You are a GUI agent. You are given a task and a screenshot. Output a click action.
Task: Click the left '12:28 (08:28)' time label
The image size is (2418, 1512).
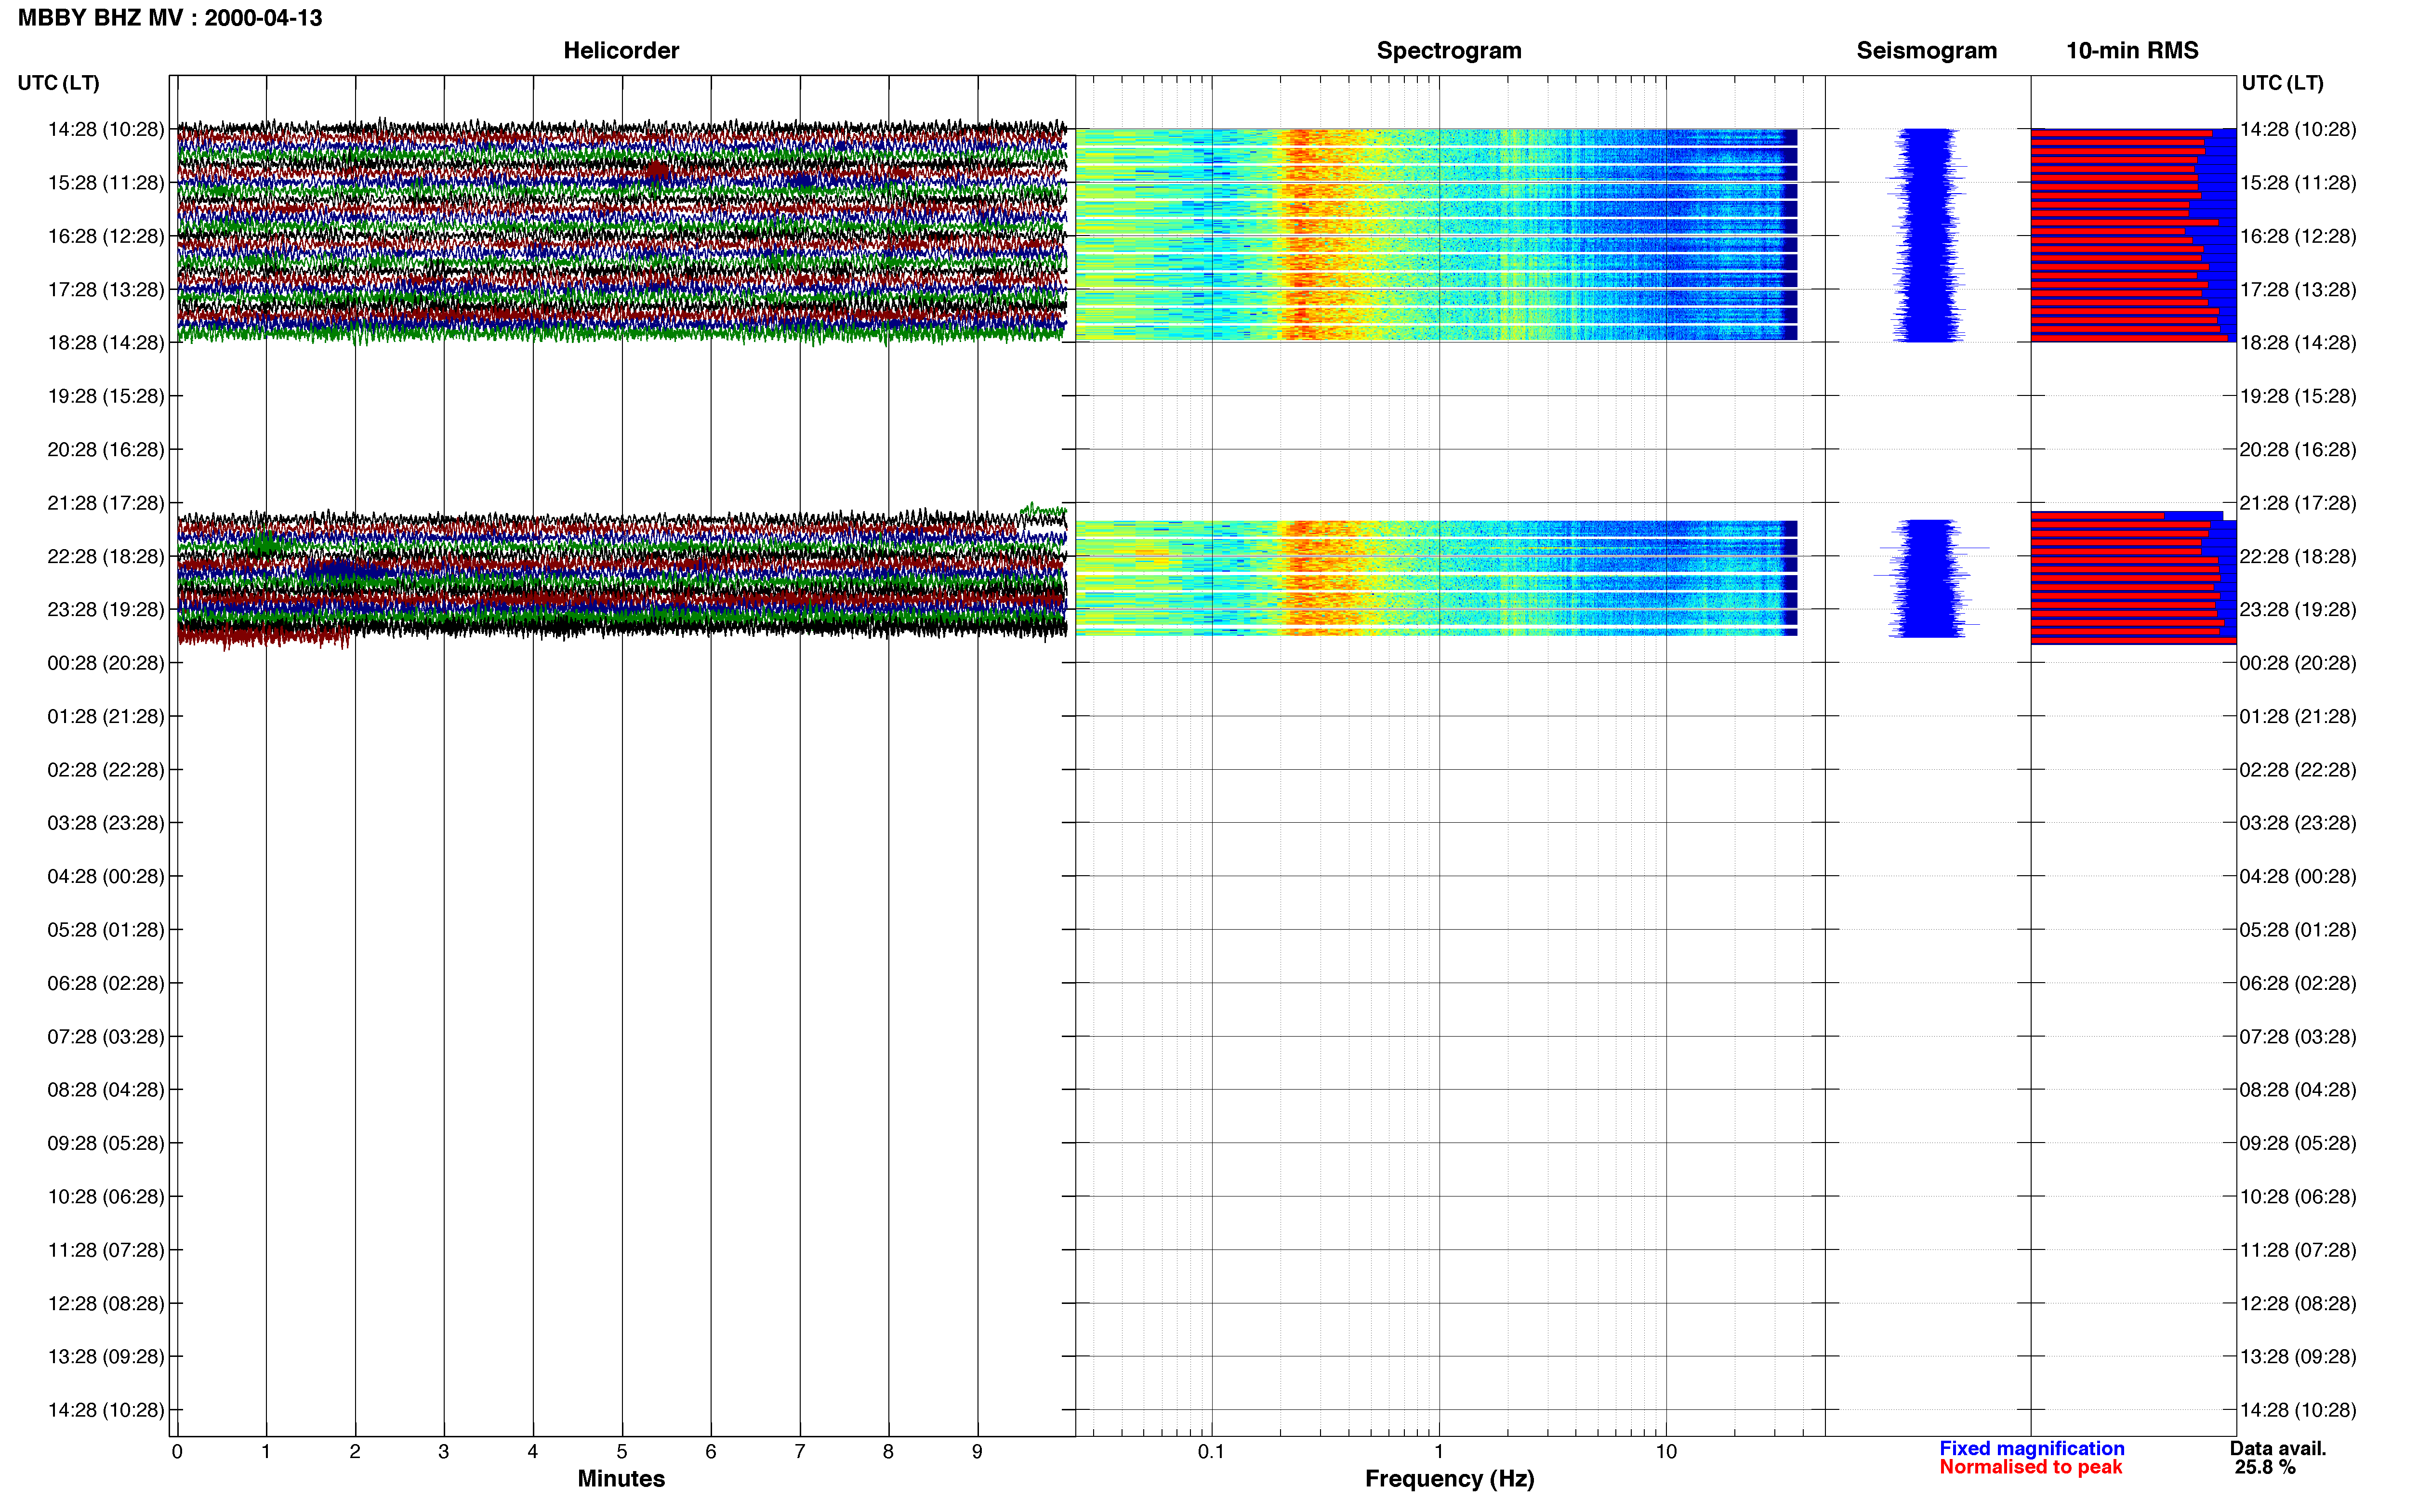pyautogui.click(x=105, y=1304)
